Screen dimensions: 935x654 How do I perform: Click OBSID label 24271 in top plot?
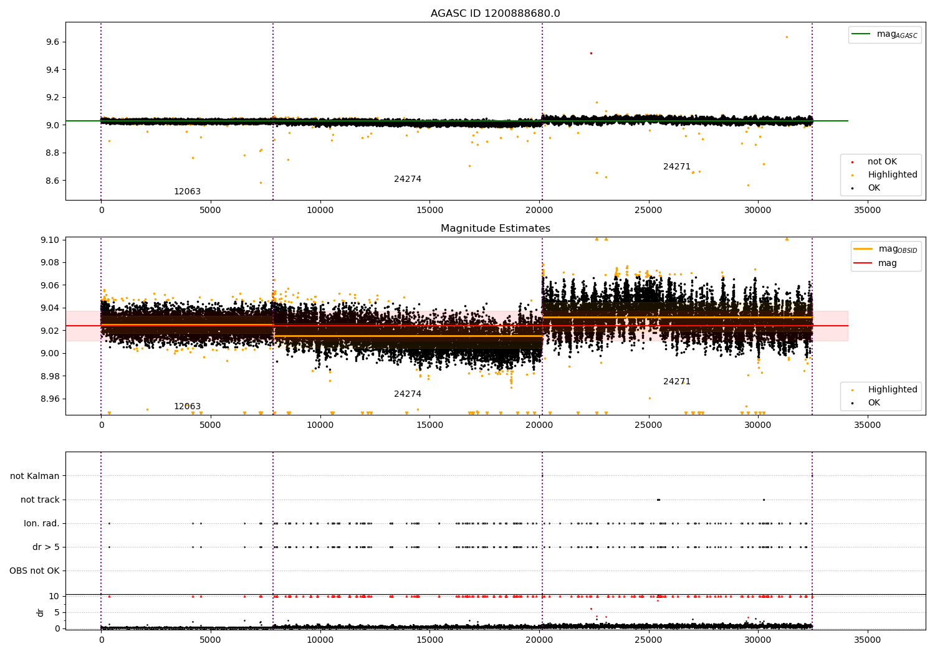coord(677,167)
